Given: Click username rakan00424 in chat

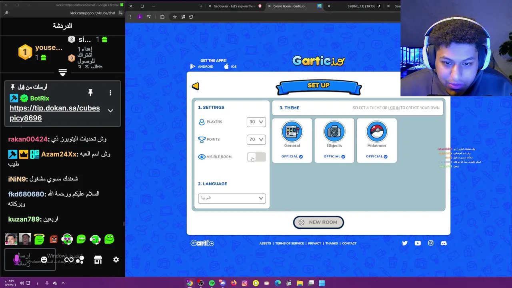Looking at the screenshot, I should point(28,139).
